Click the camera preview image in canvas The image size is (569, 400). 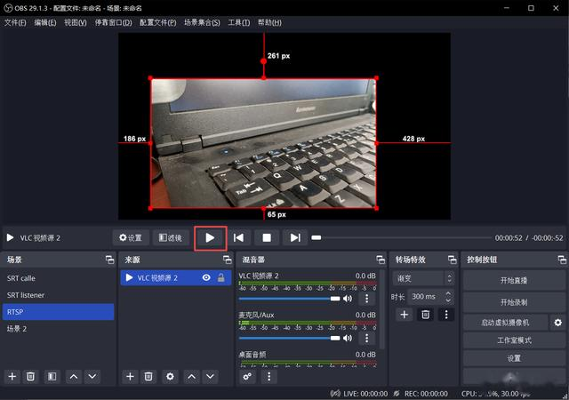(x=263, y=143)
